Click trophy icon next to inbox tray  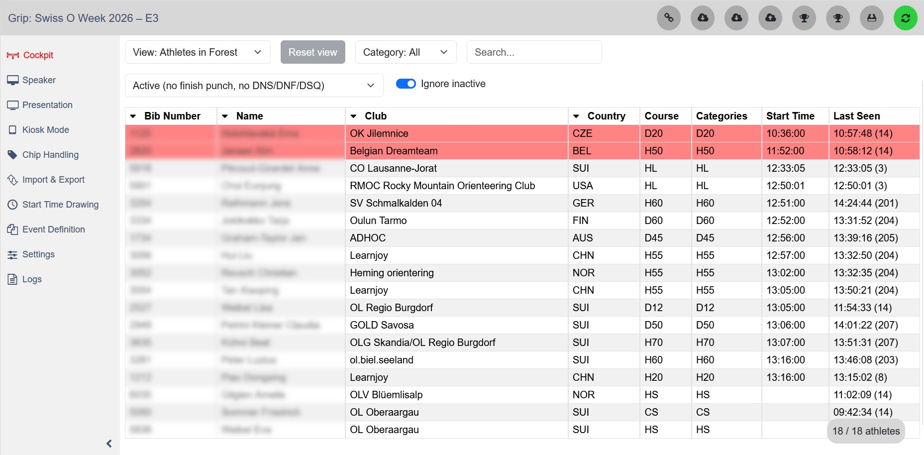click(x=838, y=18)
